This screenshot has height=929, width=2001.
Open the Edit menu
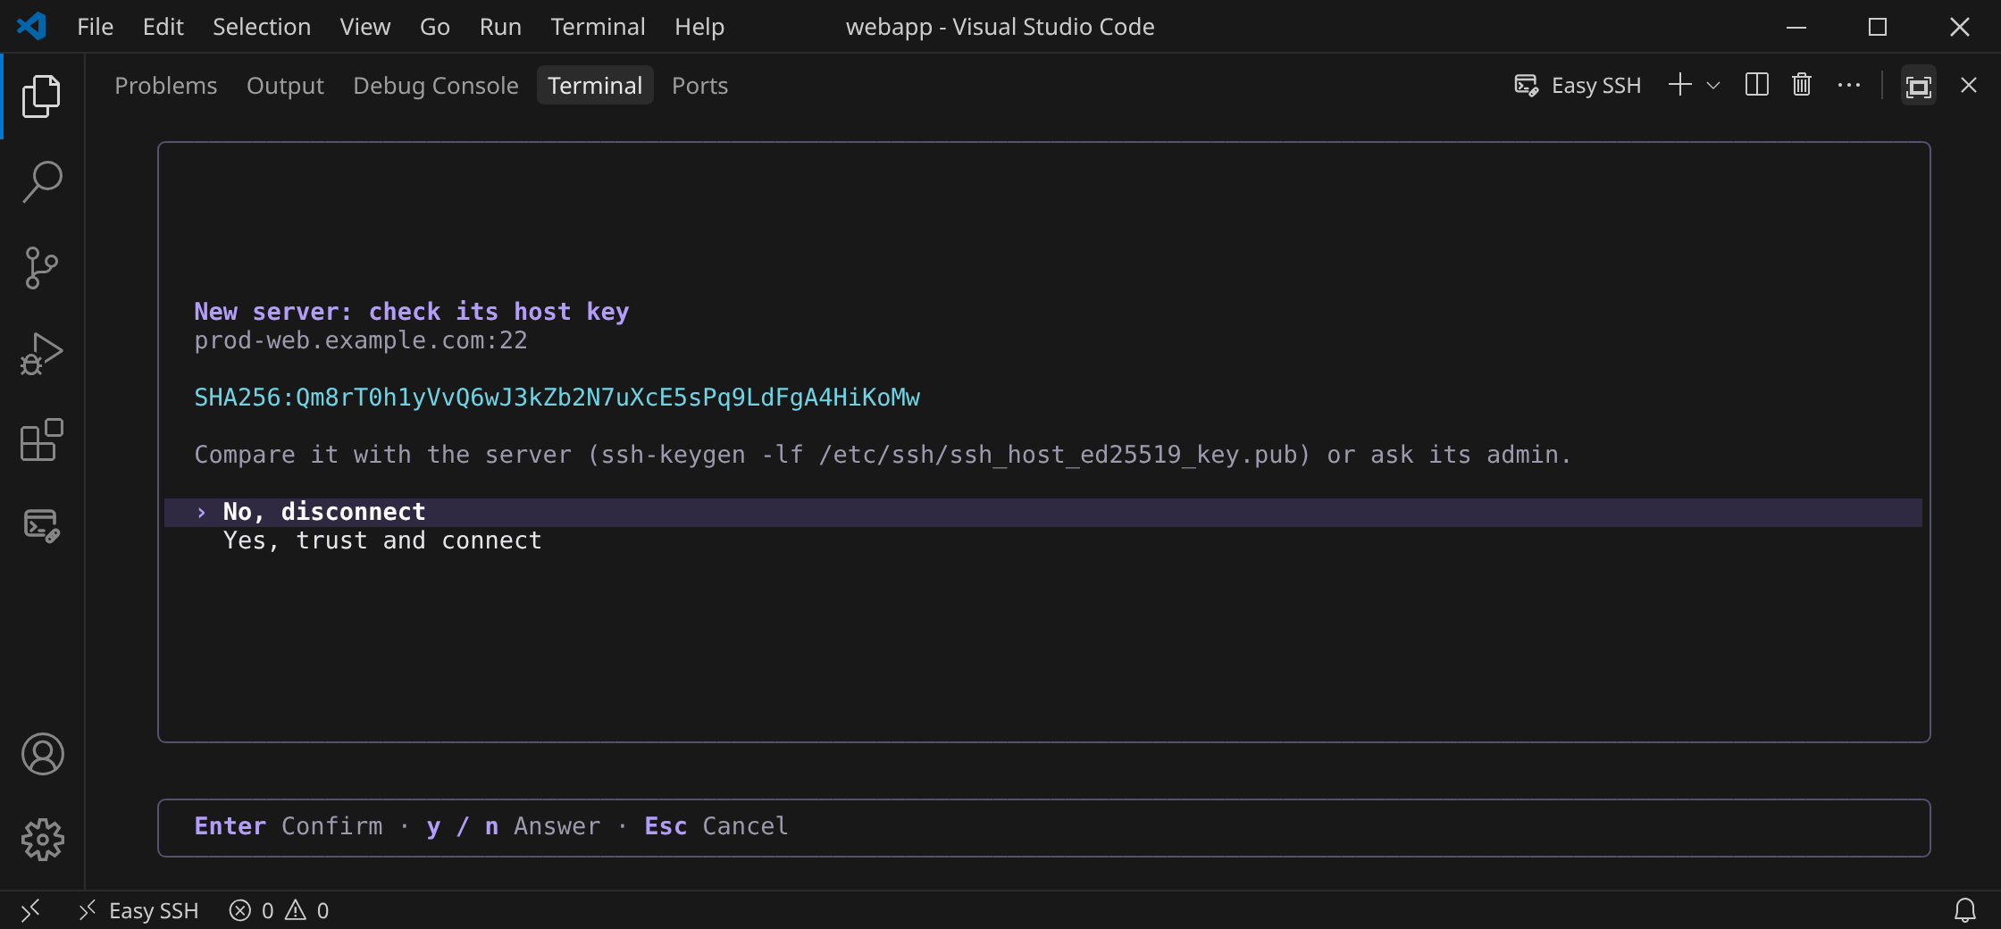click(x=163, y=26)
